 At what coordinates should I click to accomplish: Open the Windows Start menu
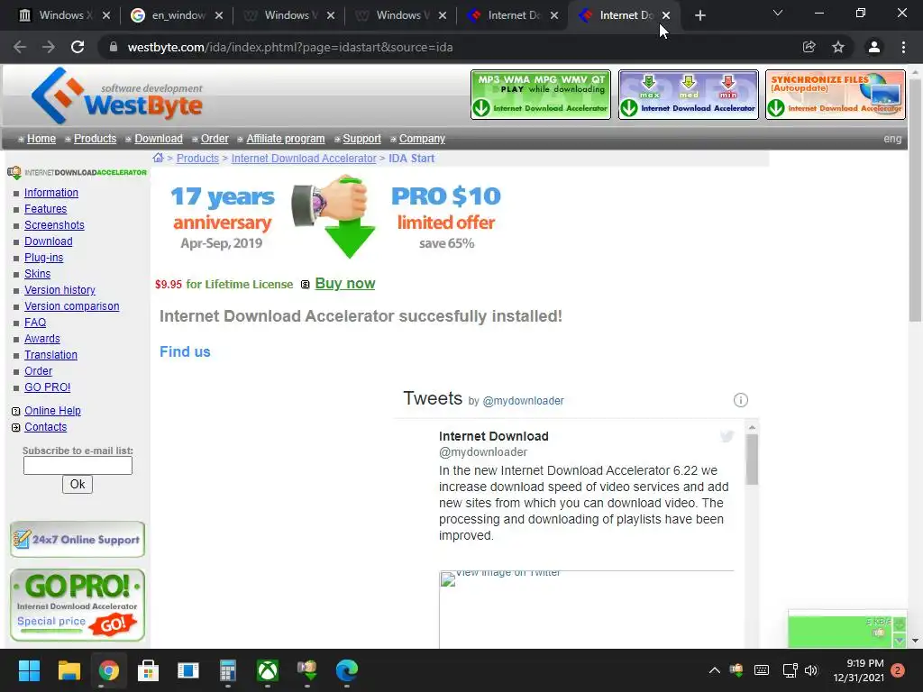pos(29,670)
